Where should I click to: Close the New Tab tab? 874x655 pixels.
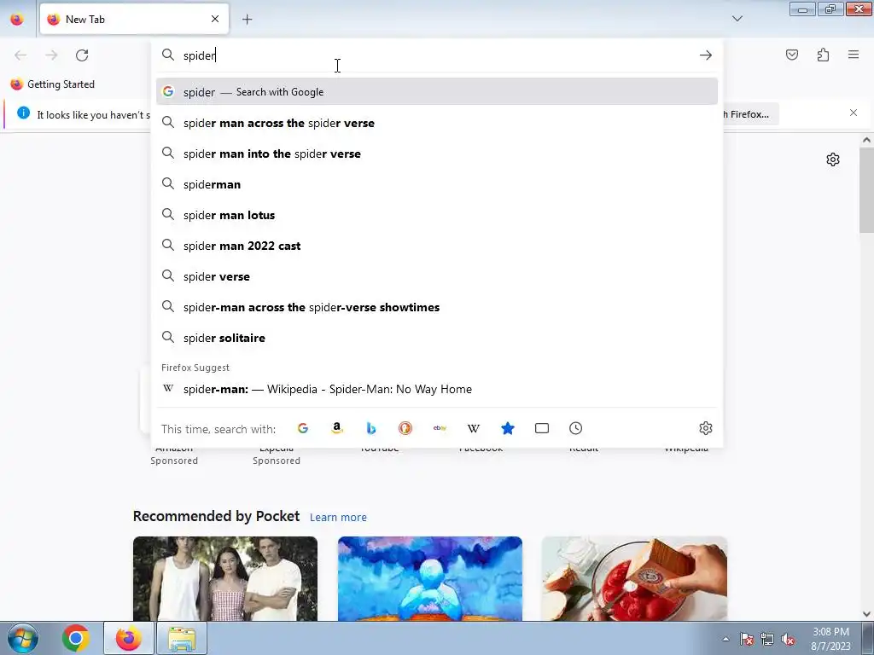[x=215, y=19]
